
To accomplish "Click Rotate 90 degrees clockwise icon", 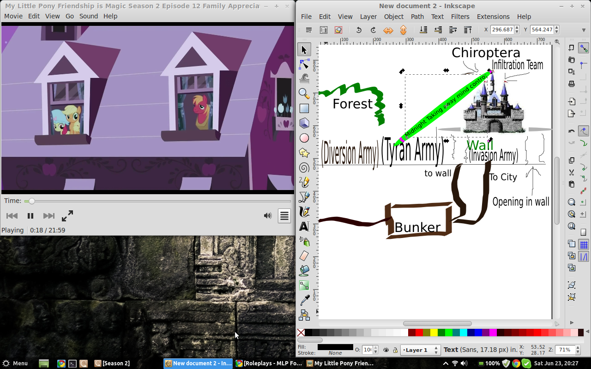I will [x=373, y=30].
